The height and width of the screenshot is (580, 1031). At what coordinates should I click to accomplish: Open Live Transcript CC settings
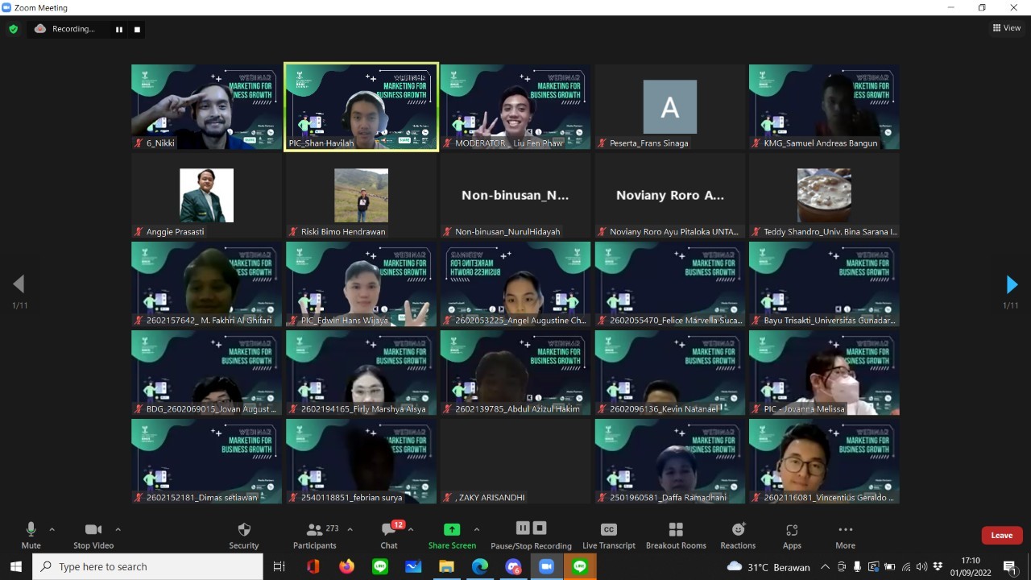[609, 535]
